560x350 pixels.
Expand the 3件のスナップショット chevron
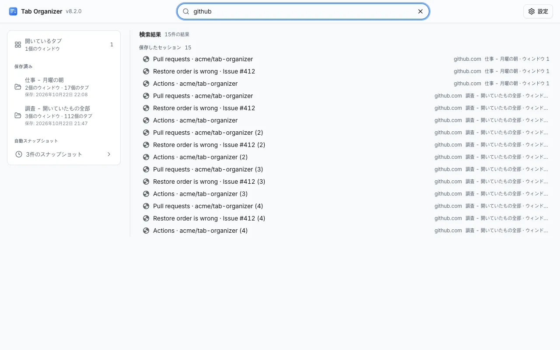(109, 154)
